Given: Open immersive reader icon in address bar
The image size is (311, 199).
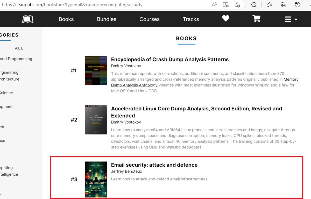Looking at the screenshot, I should 226,5.
